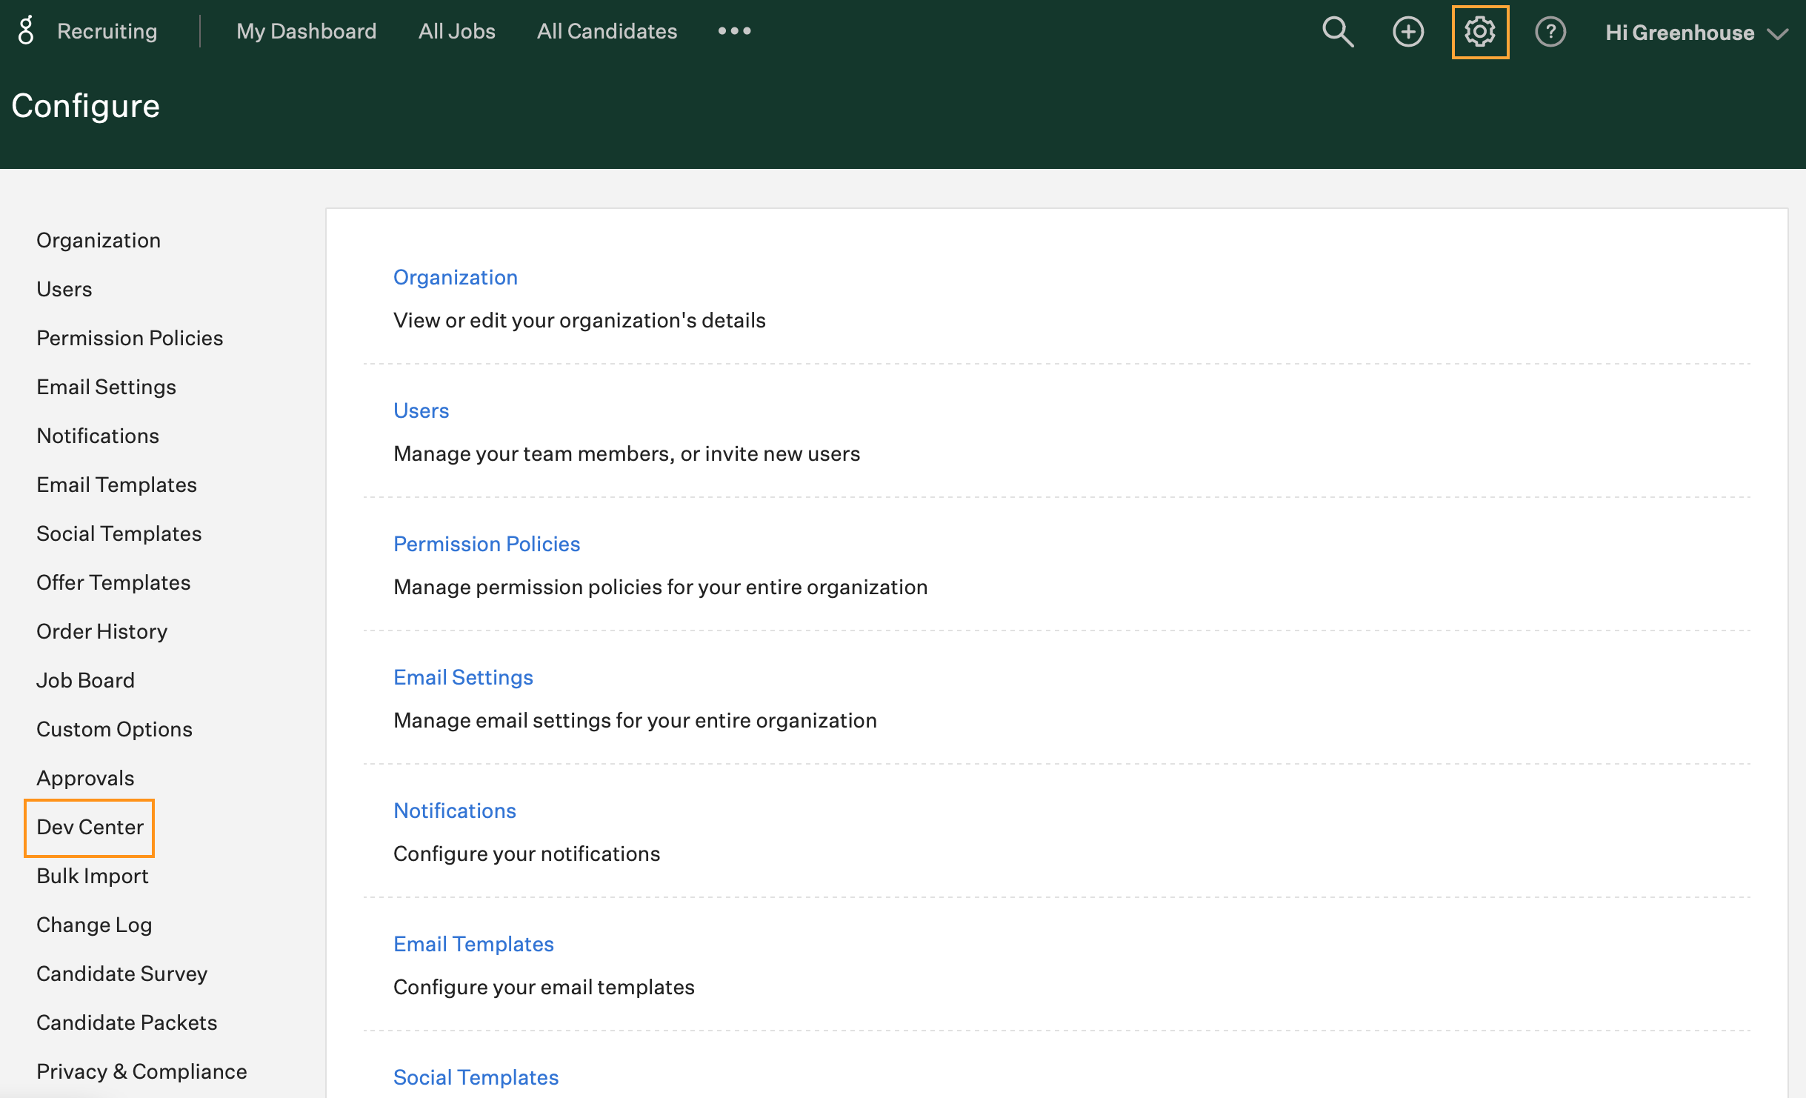This screenshot has height=1098, width=1806.
Task: Follow the blue Organization link
Action: 455,277
